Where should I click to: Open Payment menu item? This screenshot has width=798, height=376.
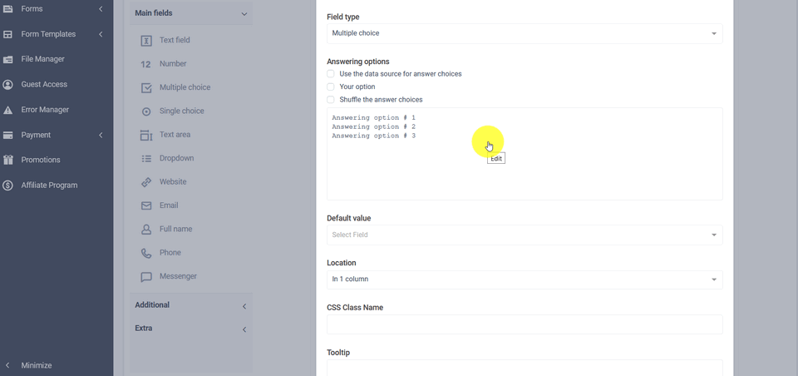point(36,135)
